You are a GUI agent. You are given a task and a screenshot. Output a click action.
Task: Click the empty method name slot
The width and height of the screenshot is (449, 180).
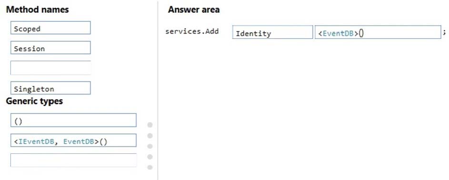coord(50,68)
